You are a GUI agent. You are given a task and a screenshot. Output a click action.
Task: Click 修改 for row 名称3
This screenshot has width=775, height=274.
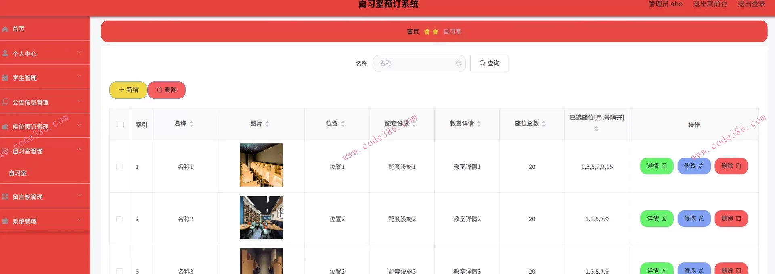point(694,268)
